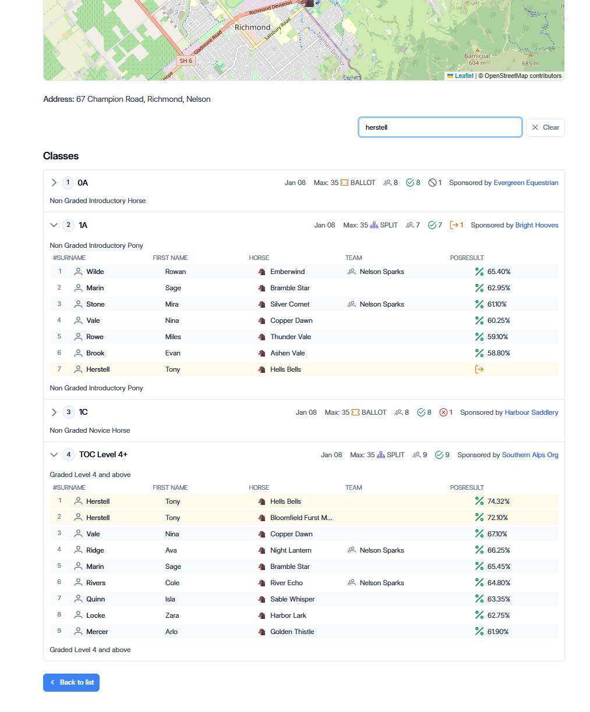The width and height of the screenshot is (590, 712).
Task: Expand the 1C class row
Action: coord(54,412)
